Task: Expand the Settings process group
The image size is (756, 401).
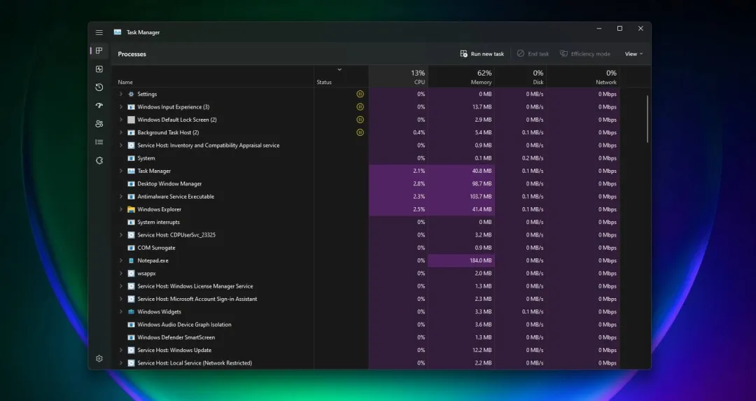Action: coord(121,94)
